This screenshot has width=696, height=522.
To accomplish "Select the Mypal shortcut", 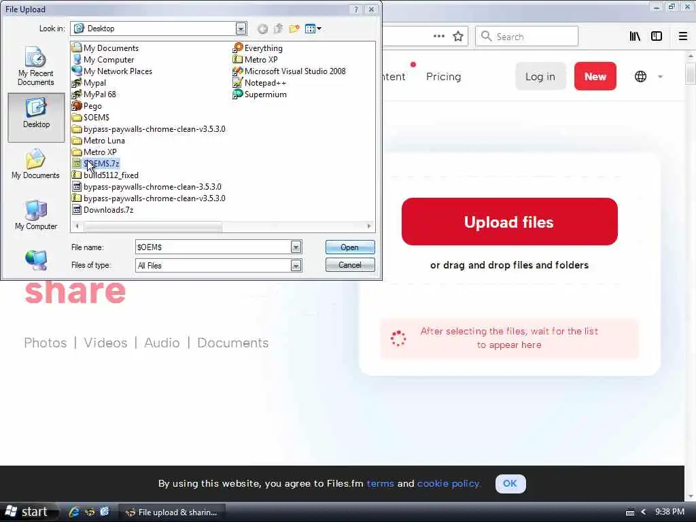I will point(89,82).
